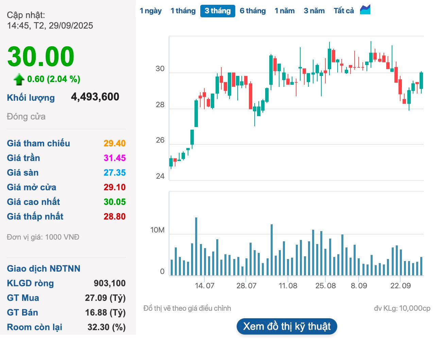Click the "Đồ thị vẽ theo giá điều chỉnh" note
Image resolution: width=442 pixels, height=339 pixels.
point(187,308)
